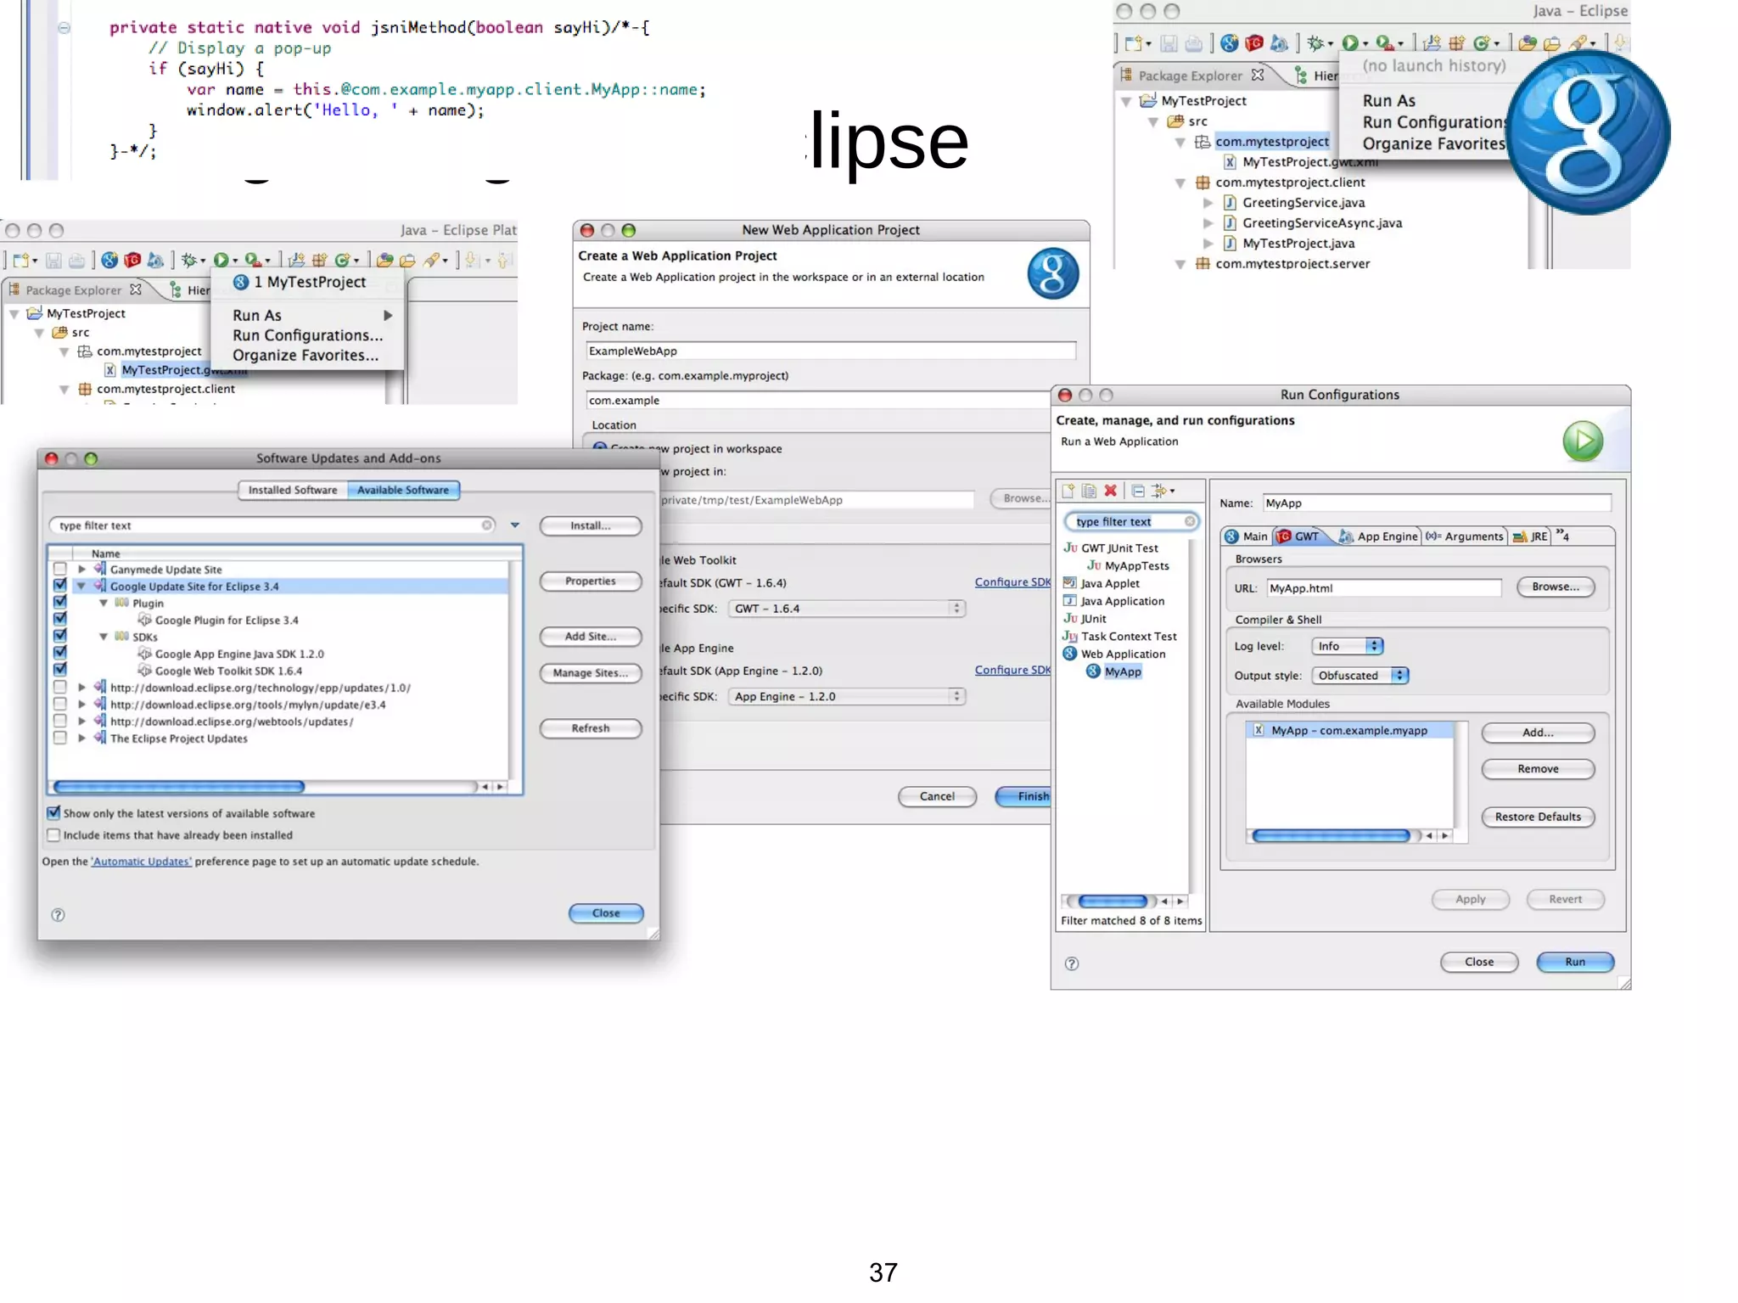This screenshot has width=1738, height=1303.
Task: Expand the Ganymede Update Site tree node
Action: pos(81,569)
